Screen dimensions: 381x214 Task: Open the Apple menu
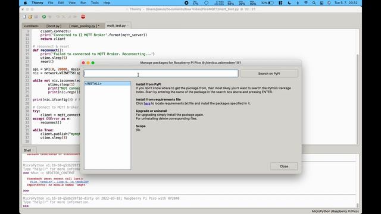pyautogui.click(x=26, y=3)
